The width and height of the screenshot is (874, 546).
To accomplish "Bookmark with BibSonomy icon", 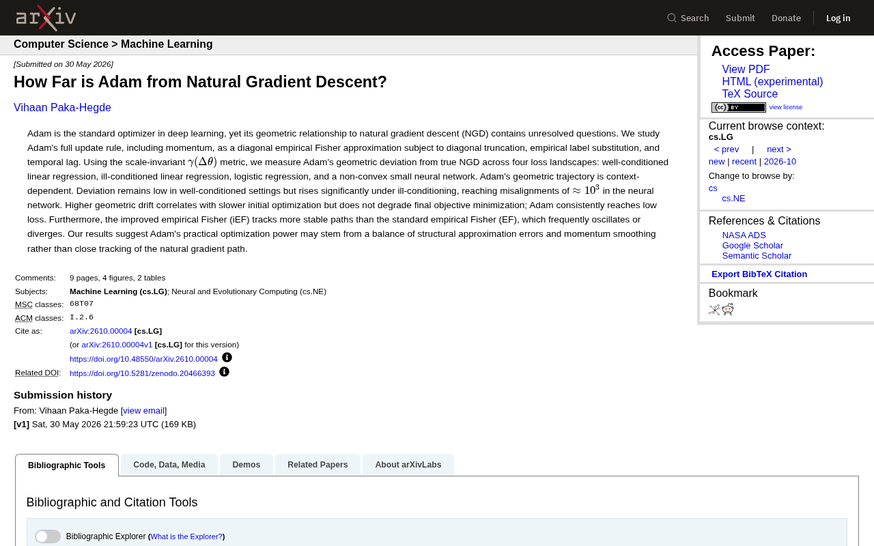I will pos(714,309).
